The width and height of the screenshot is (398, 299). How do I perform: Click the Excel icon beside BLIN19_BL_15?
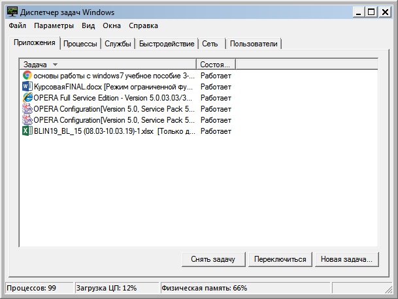coord(27,131)
